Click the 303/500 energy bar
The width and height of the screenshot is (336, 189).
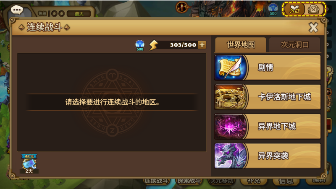[178, 45]
